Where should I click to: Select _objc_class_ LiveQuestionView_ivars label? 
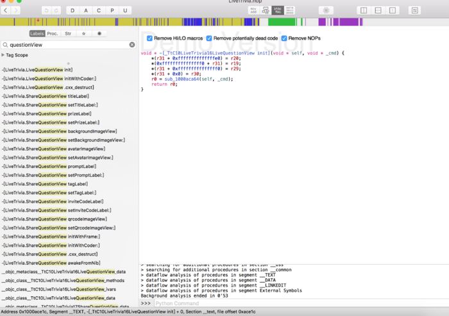click(x=59, y=289)
